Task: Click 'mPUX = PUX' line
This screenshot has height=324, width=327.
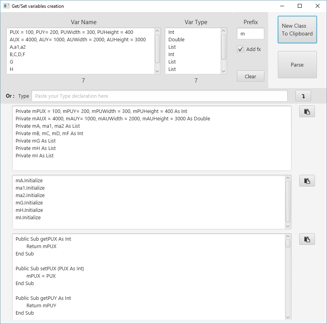Action: coord(41,276)
